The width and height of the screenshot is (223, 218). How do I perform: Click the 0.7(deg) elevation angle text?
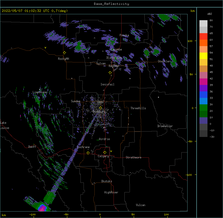click(60, 11)
